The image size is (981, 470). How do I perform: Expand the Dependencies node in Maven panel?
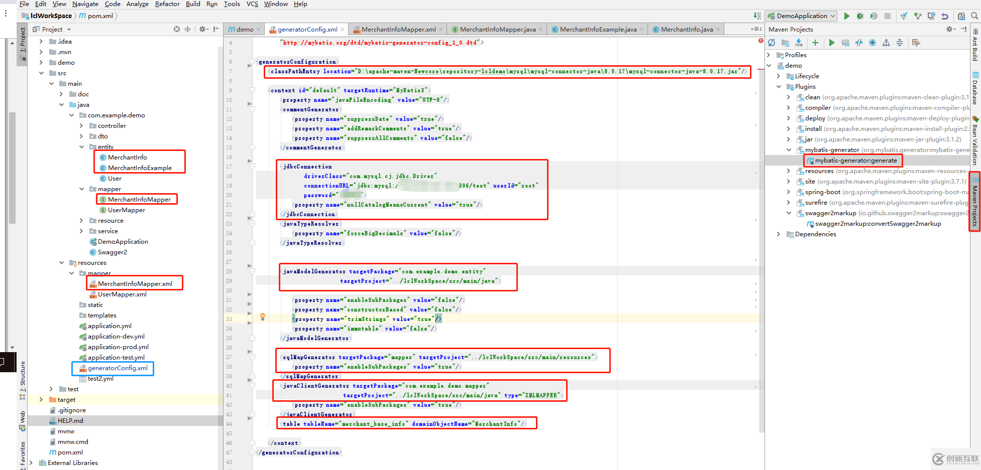(779, 234)
